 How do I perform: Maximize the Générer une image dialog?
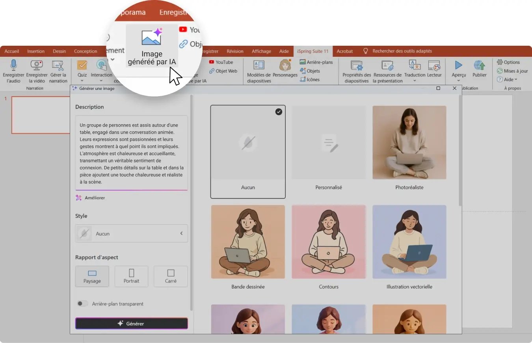pos(438,88)
